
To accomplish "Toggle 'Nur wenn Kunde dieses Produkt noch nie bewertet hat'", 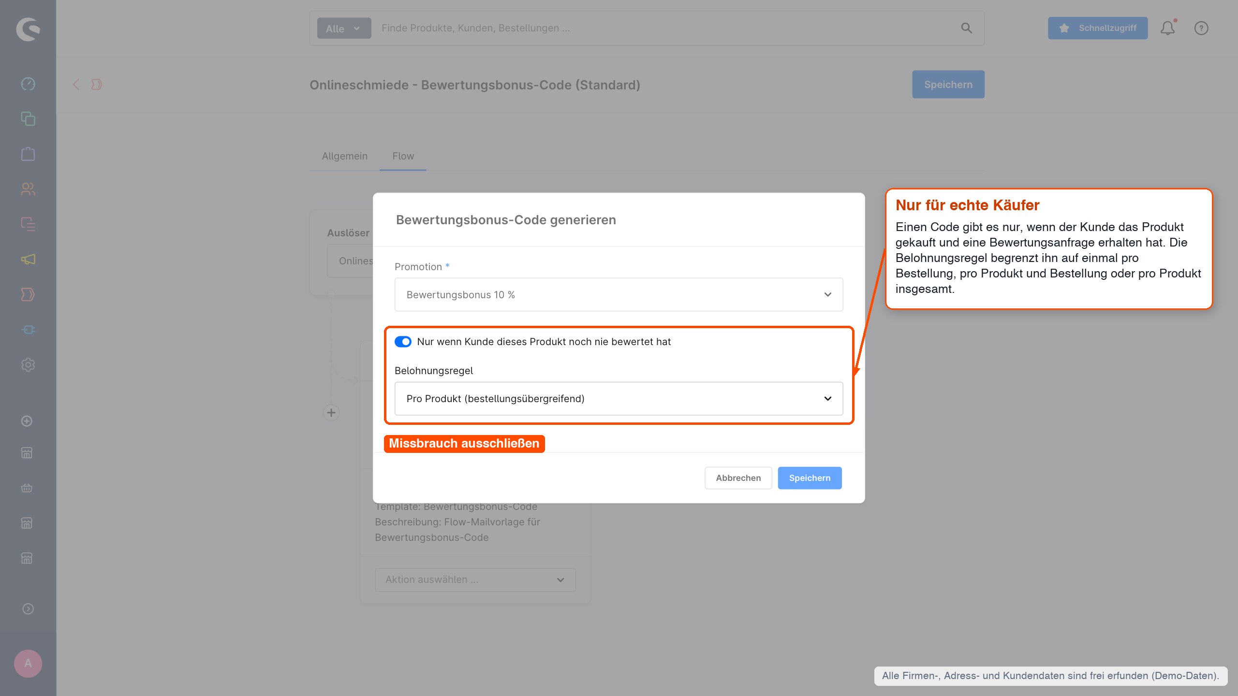I will click(403, 342).
